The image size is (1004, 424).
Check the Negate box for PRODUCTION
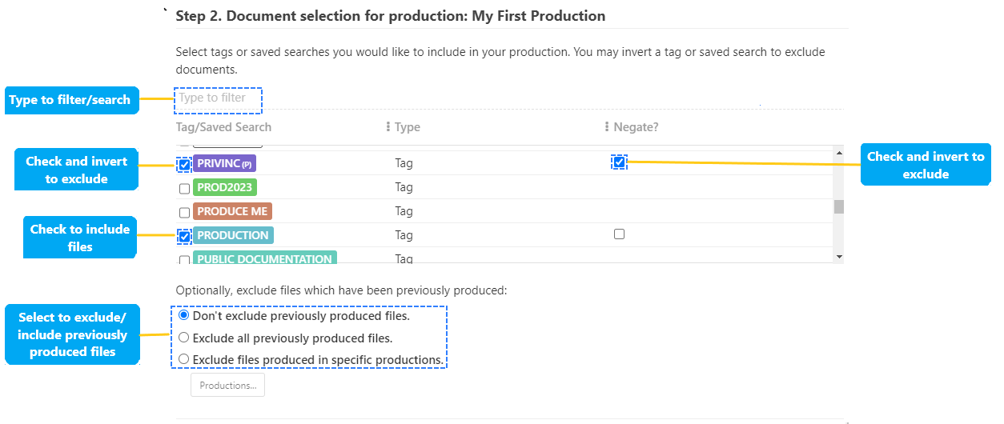(619, 234)
